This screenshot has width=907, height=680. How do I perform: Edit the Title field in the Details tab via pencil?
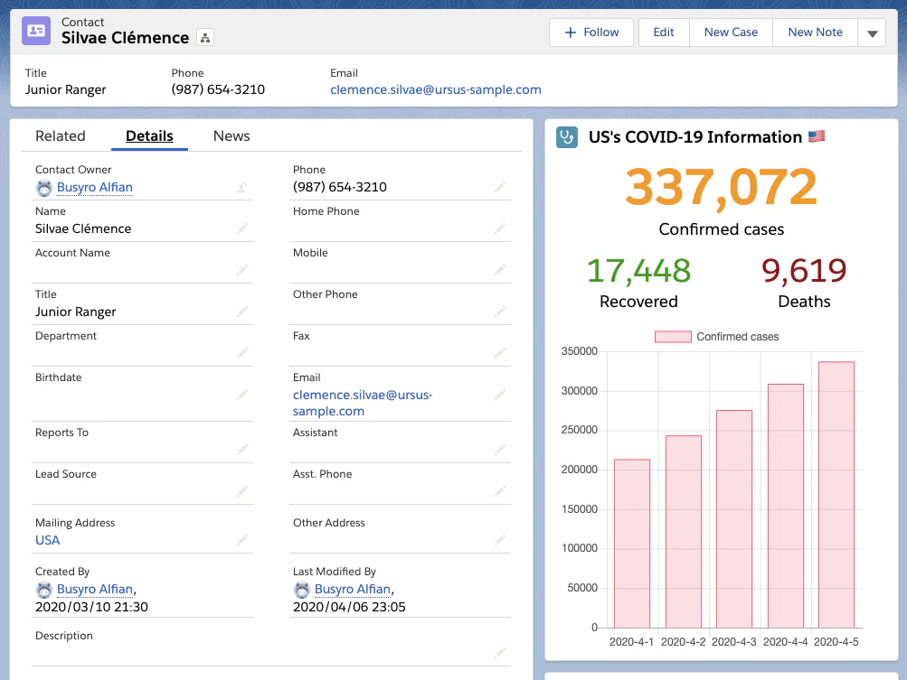[x=242, y=312]
